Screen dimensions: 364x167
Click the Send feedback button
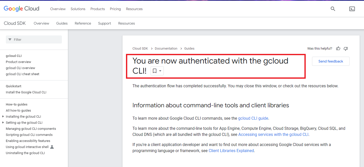pyautogui.click(x=331, y=61)
